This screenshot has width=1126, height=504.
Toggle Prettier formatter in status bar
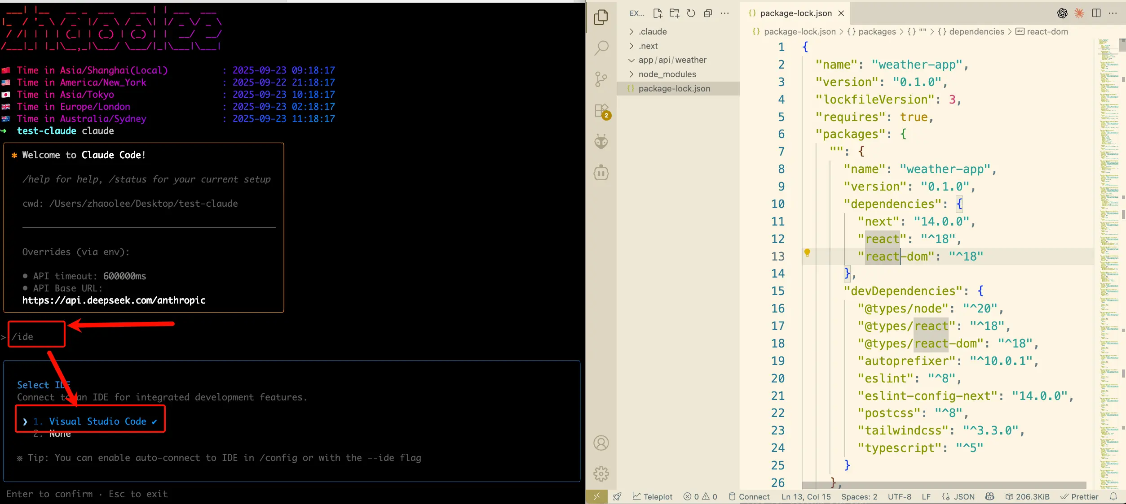pyautogui.click(x=1079, y=496)
